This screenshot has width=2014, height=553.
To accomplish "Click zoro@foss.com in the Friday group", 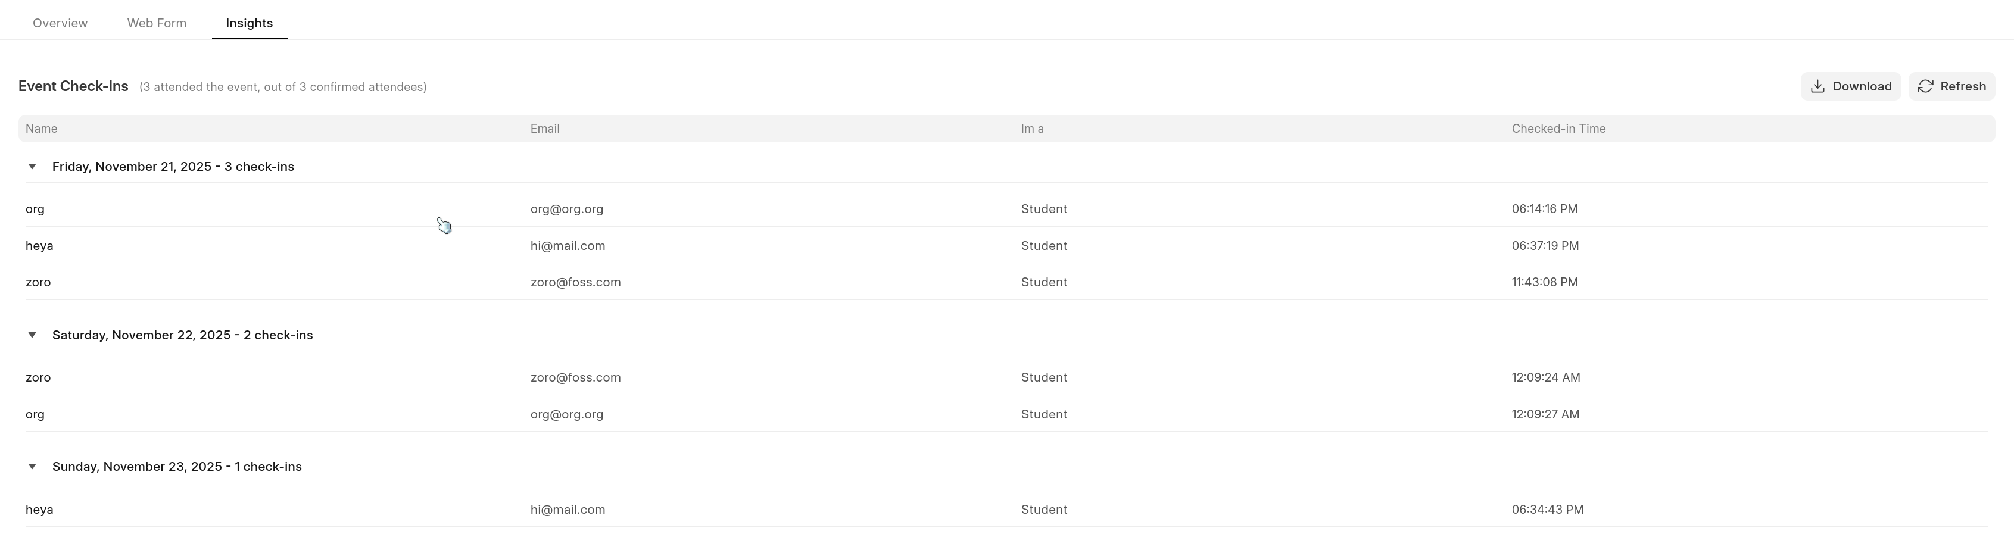I will pyautogui.click(x=575, y=282).
